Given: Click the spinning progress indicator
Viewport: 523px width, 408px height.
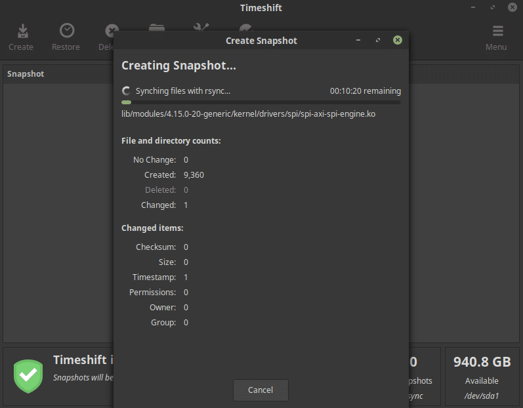Looking at the screenshot, I should coord(126,91).
